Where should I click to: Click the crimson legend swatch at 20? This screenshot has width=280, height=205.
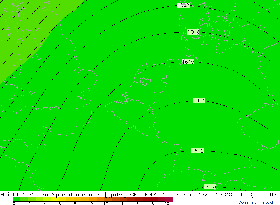pyautogui.click(x=169, y=199)
